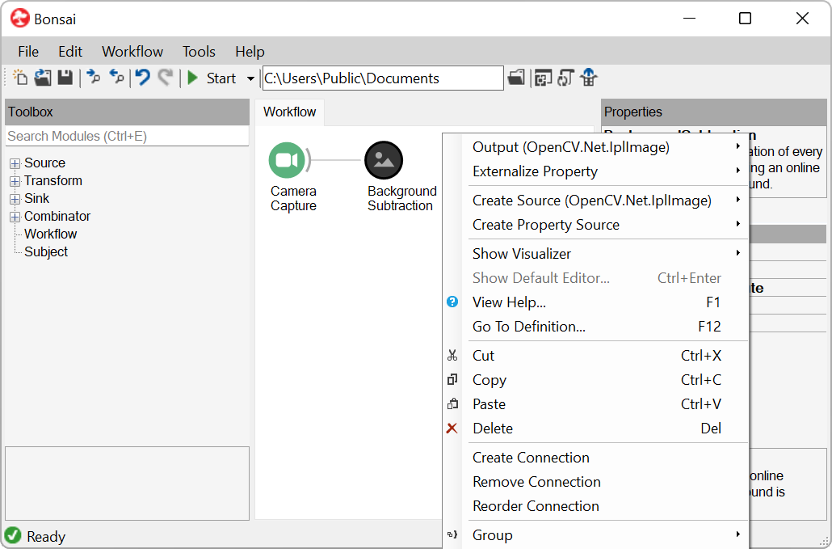The height and width of the screenshot is (549, 832).
Task: Click the Paste clipboard icon in context menu
Action: (x=452, y=404)
